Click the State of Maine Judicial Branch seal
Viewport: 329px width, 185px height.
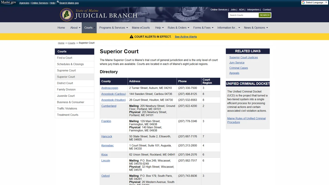click(x=67, y=15)
